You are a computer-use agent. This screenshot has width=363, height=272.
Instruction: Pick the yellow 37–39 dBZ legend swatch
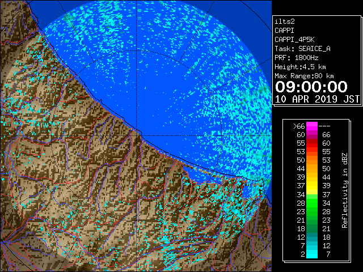tap(312, 186)
